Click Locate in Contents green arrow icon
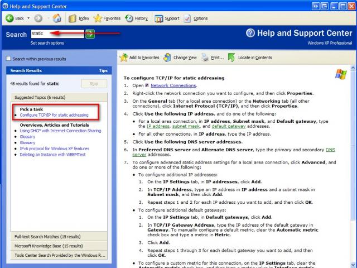 (231, 58)
